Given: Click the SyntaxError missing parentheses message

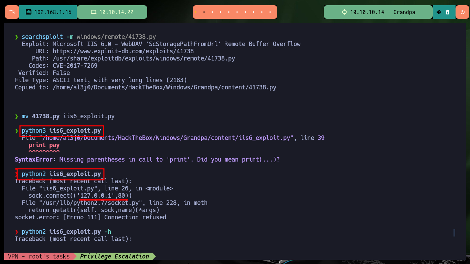Looking at the screenshot, I should click(x=147, y=159).
